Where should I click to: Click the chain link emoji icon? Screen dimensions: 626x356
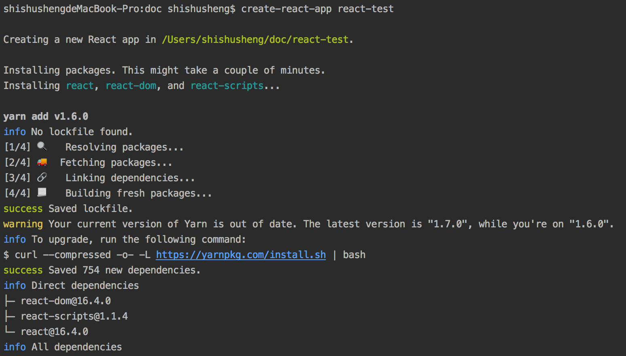pos(42,177)
